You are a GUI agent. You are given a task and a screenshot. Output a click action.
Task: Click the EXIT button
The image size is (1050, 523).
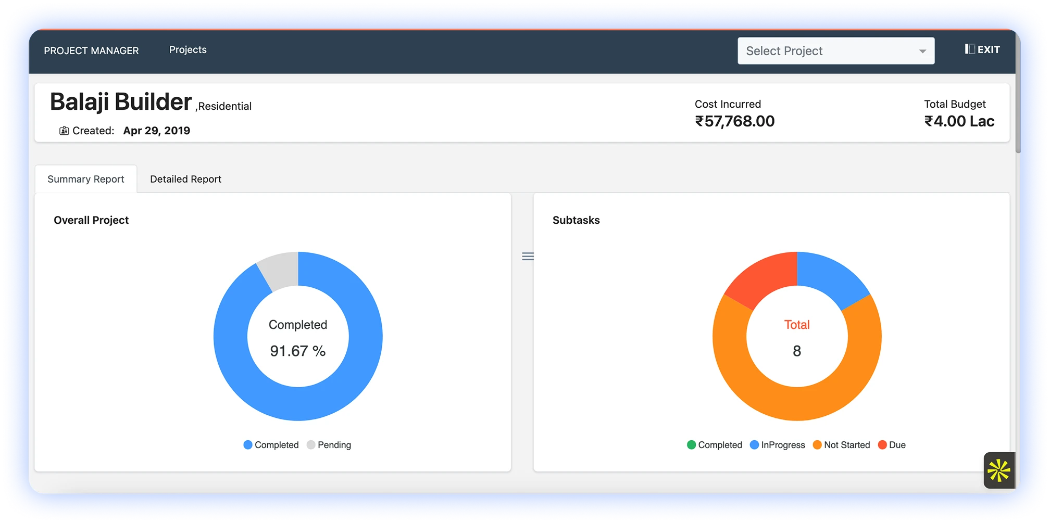(982, 49)
